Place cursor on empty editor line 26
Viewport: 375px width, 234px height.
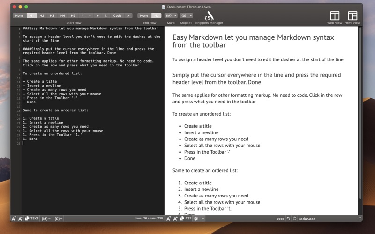[x=91, y=143]
